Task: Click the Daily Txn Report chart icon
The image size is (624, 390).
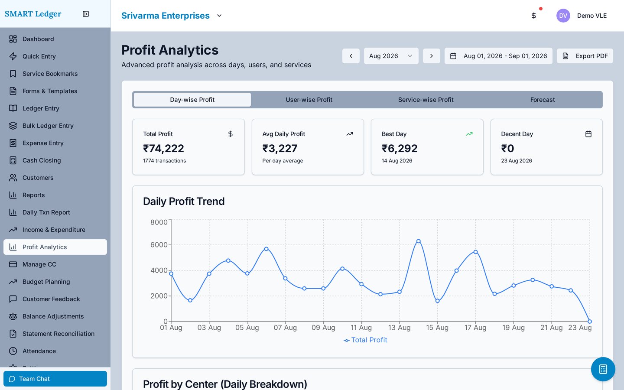Action: coord(13,212)
